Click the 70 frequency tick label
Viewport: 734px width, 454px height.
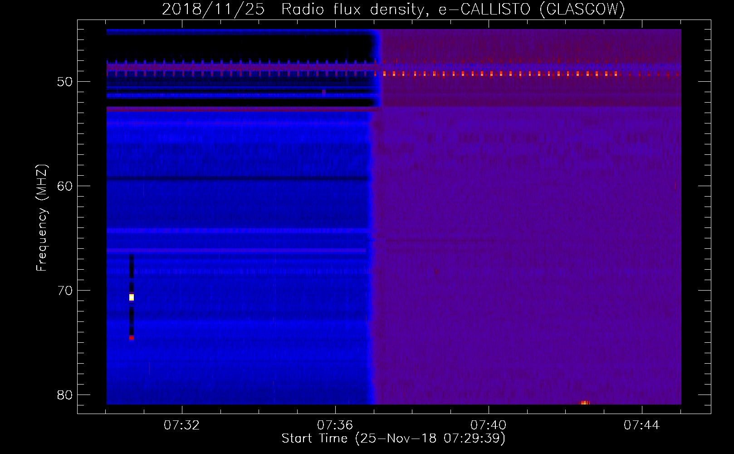click(x=65, y=291)
